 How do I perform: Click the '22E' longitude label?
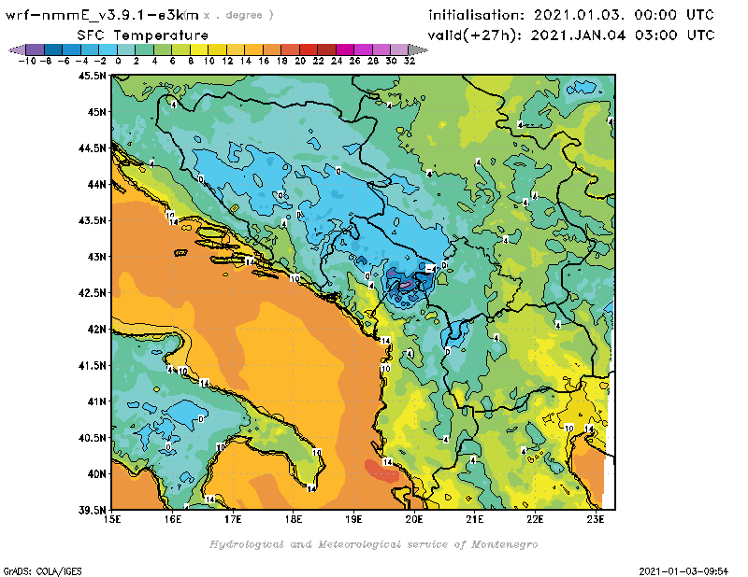click(x=535, y=519)
